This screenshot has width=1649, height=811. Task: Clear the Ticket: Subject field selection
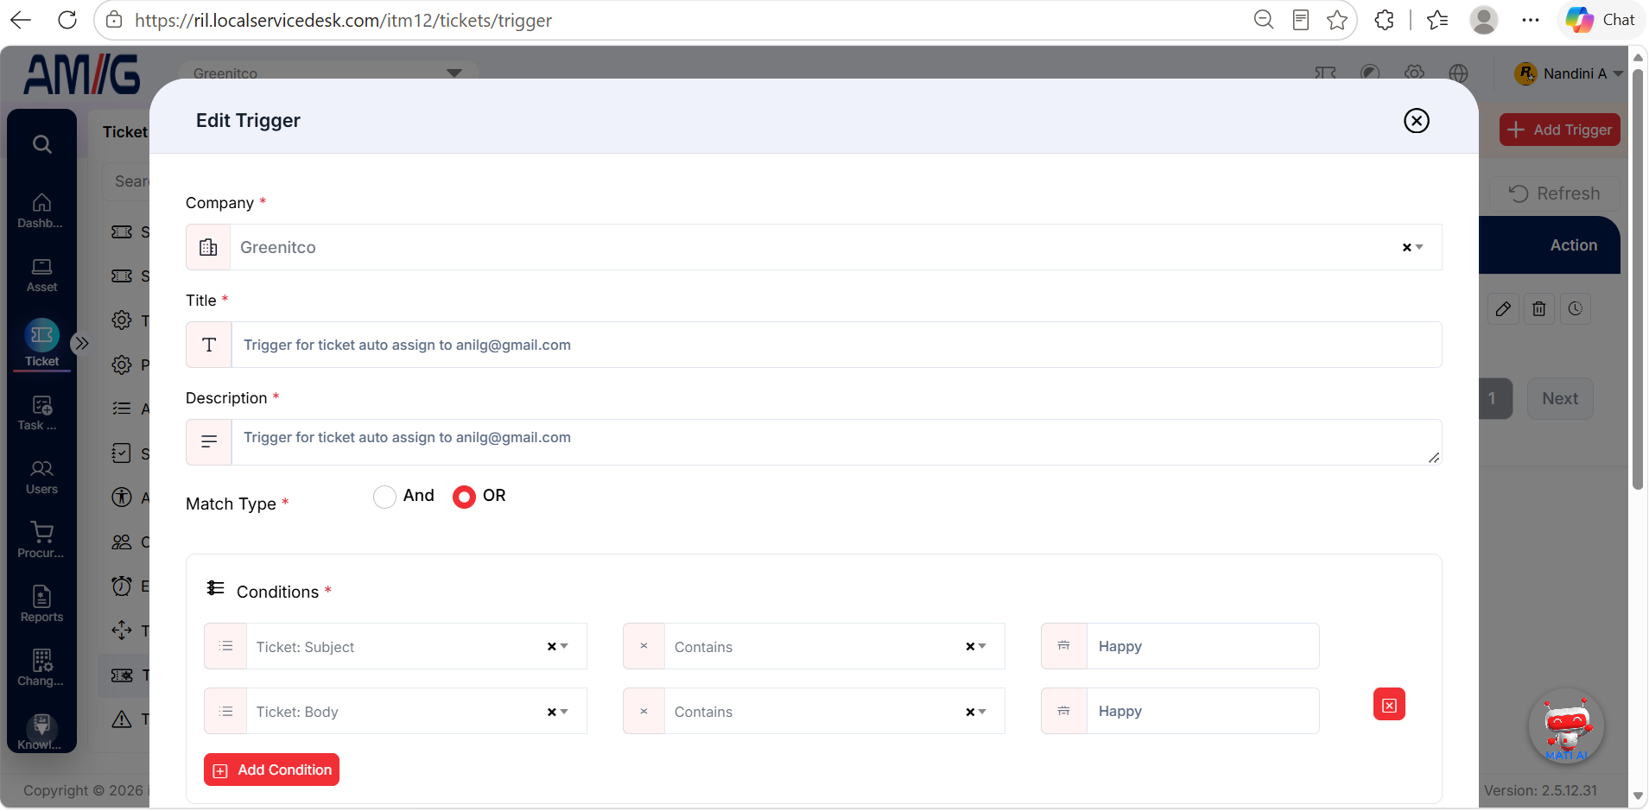pos(551,647)
